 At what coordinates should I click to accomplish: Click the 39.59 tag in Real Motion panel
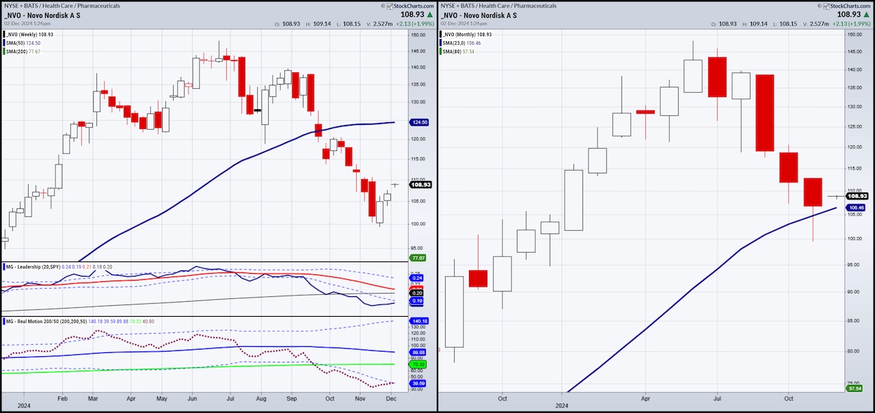click(419, 384)
